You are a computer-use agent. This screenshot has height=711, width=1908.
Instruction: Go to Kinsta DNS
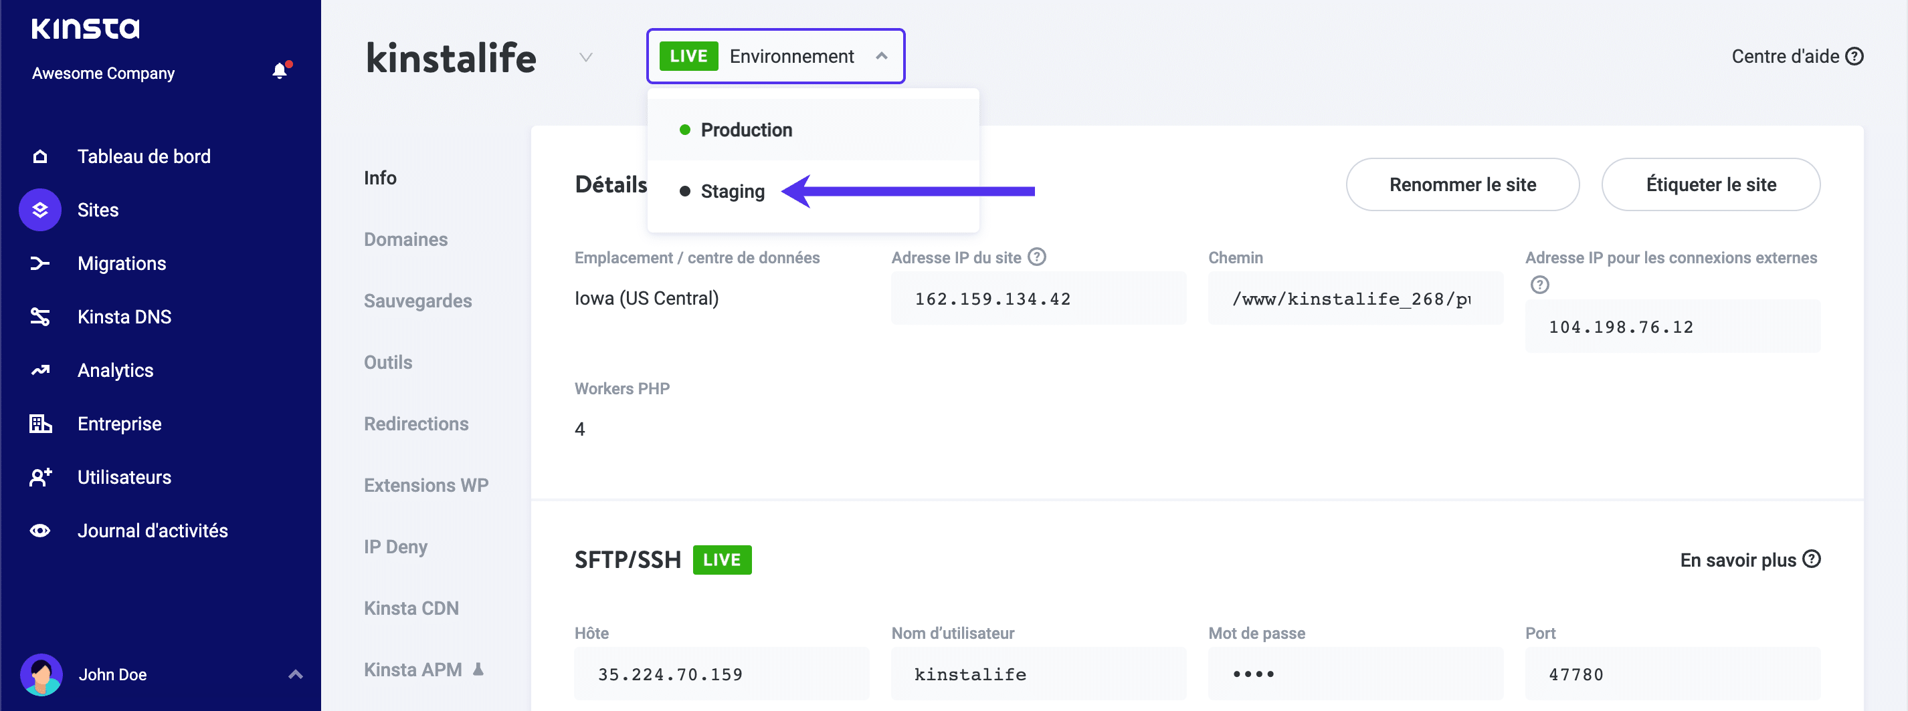124,317
